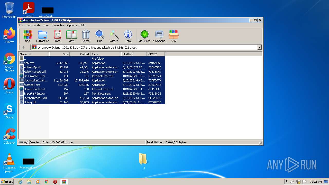Show hidden tray icons arrow
This screenshot has height=185, width=329.
[287, 182]
